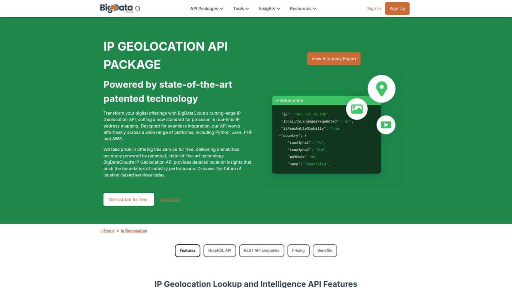Expand the API Packages menu
The image size is (512, 288).
206,8
